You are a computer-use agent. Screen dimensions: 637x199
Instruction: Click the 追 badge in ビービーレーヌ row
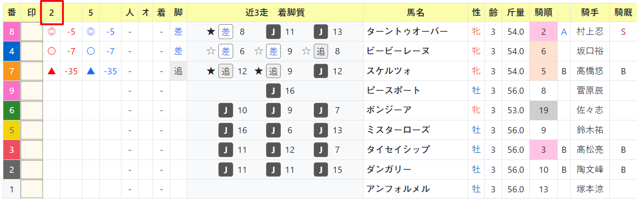321,51
